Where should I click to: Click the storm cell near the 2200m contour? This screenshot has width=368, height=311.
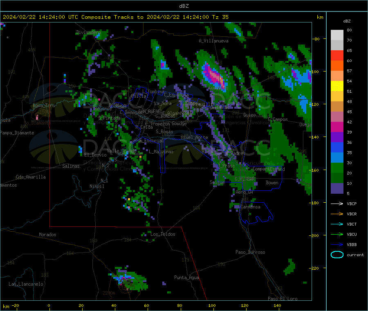point(129,279)
